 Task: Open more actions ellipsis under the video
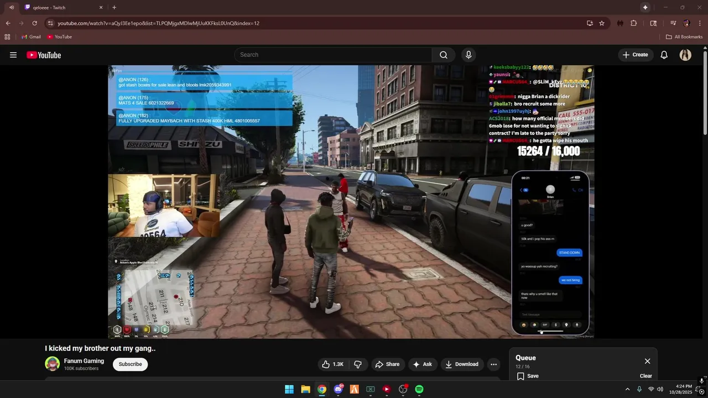[493, 364]
